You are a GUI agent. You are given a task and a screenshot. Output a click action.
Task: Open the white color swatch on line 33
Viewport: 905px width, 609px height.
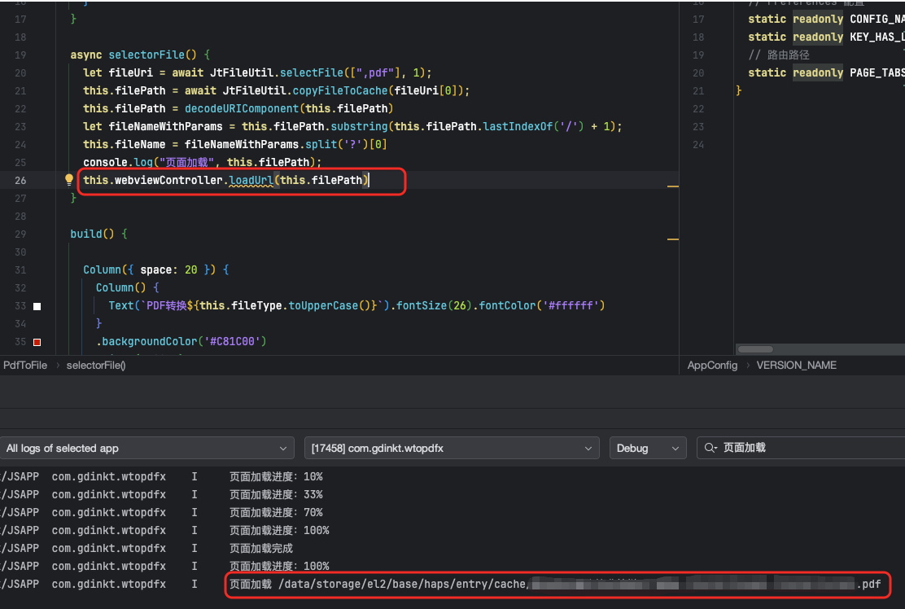37,306
